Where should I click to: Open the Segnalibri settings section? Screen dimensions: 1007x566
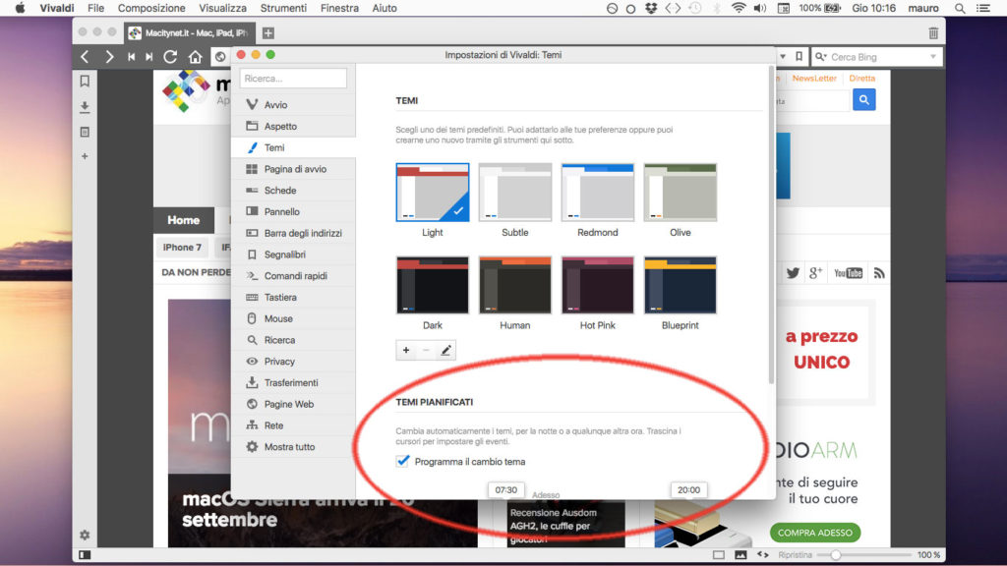coord(293,255)
